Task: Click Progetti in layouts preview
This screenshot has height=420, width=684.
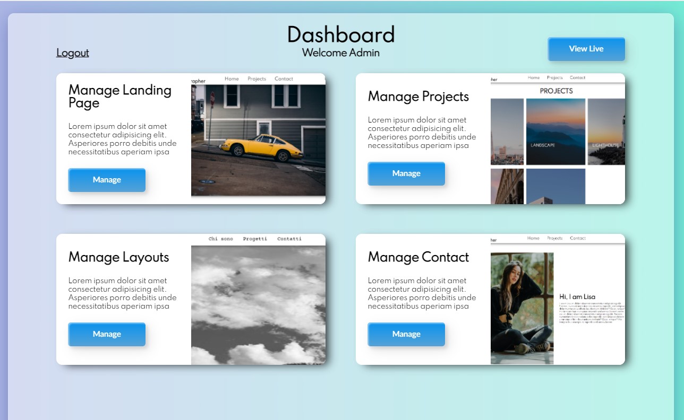Action: (x=255, y=239)
